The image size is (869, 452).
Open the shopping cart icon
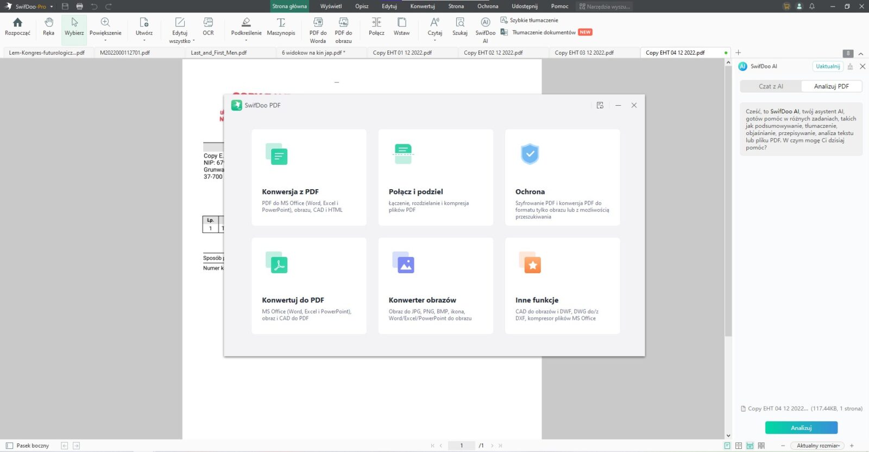point(786,7)
